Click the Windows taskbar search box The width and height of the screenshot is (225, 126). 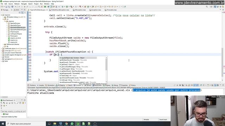tap(26, 124)
